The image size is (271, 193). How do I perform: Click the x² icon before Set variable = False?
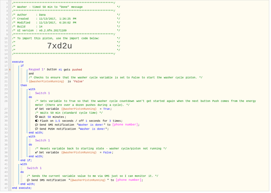(x=36, y=152)
